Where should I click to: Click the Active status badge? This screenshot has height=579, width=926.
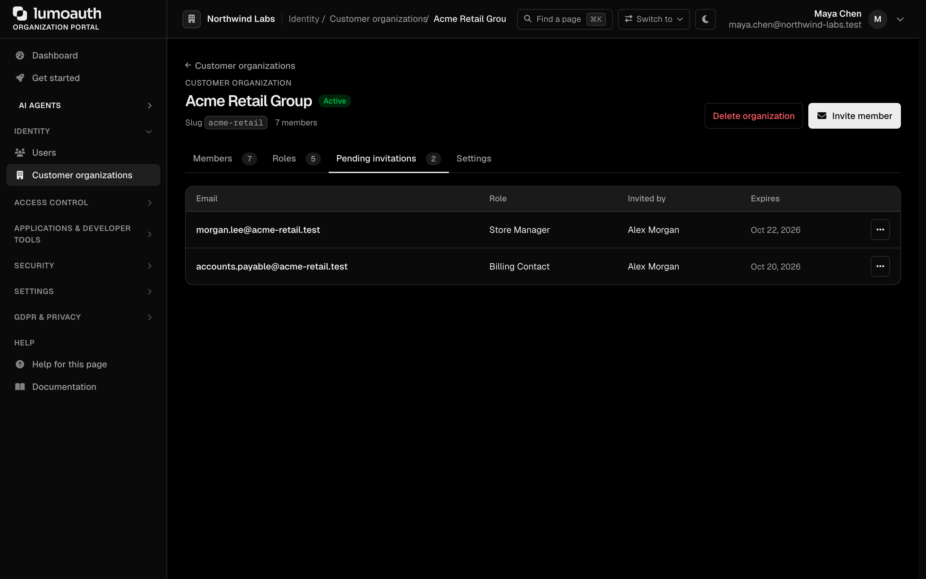334,101
